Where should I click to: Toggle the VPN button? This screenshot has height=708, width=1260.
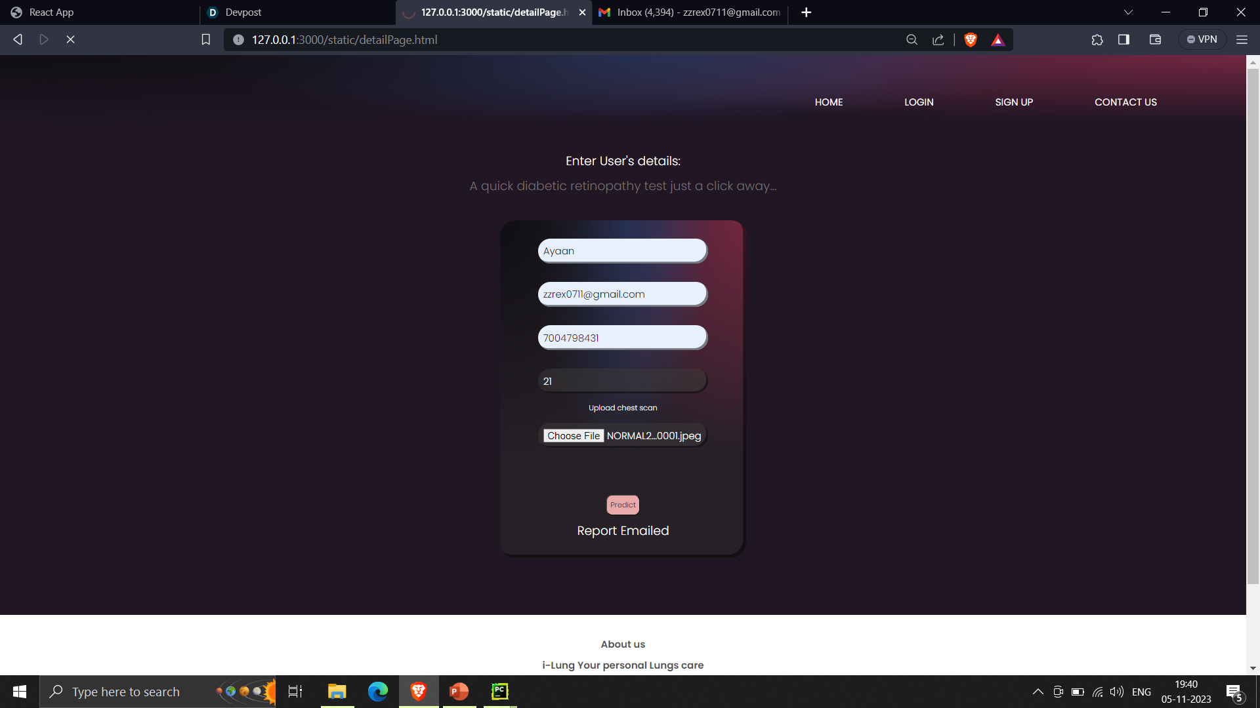[x=1202, y=40]
